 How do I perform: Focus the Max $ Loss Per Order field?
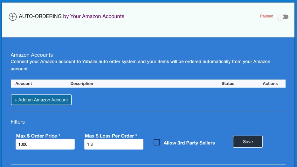pyautogui.click(x=114, y=144)
